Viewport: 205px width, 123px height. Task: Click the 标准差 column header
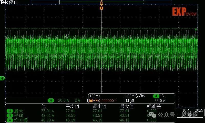[x=153, y=106]
